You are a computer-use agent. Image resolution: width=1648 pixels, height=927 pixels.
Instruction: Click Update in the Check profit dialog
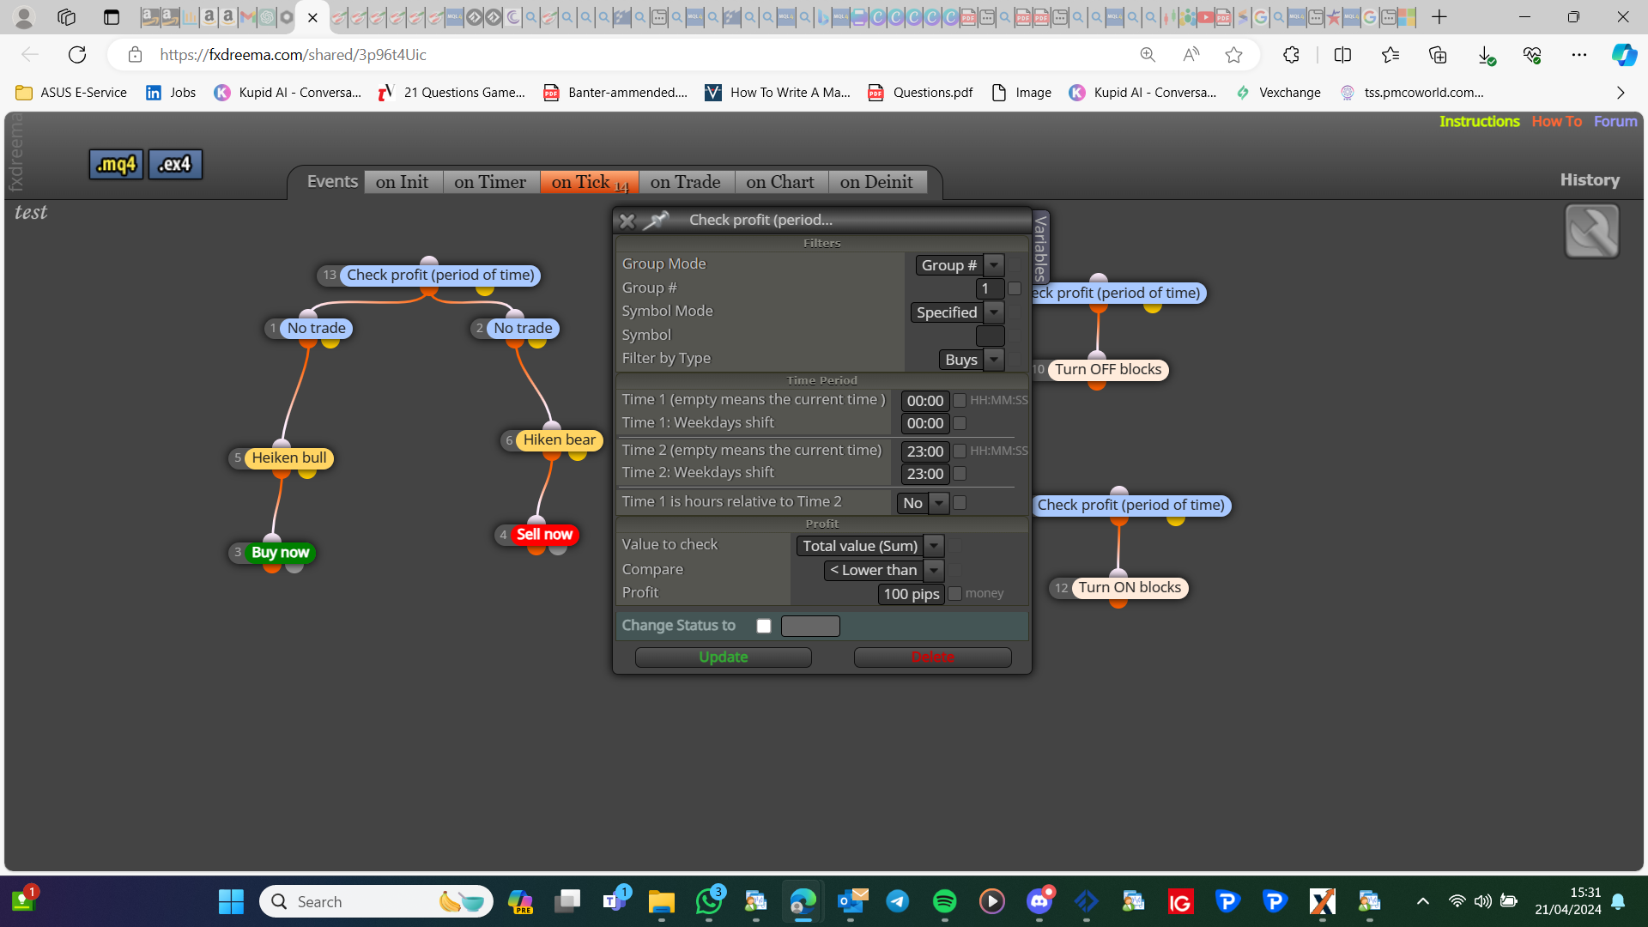tap(724, 657)
